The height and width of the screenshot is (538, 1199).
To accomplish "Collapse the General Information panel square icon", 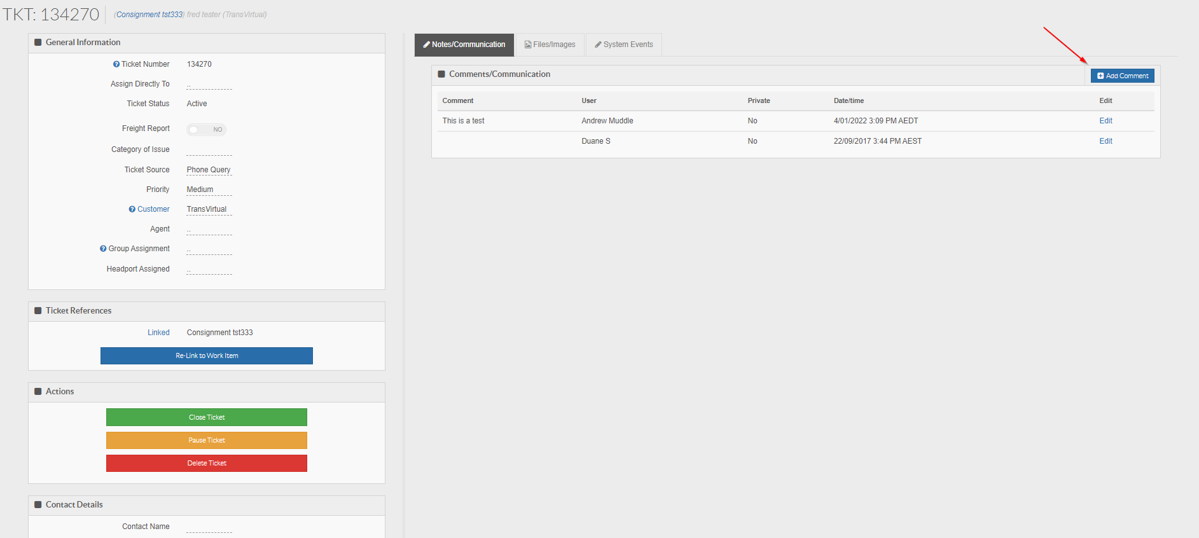I will pos(38,43).
